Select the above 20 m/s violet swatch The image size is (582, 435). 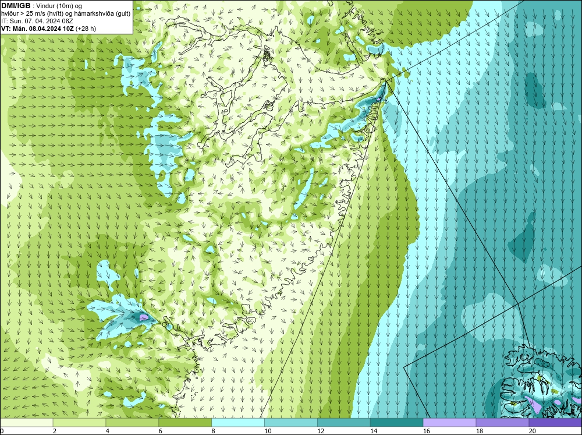click(555, 423)
